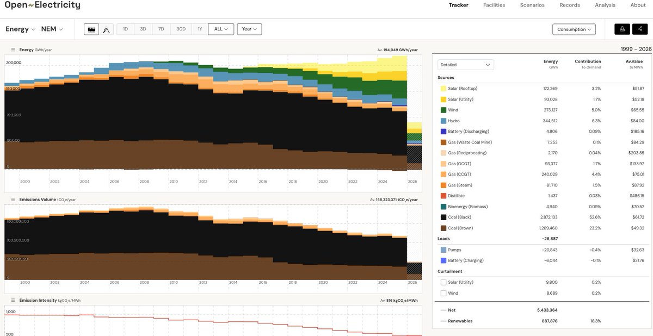Toggle Pumps load swatch
The width and height of the screenshot is (653, 336).
(443, 250)
